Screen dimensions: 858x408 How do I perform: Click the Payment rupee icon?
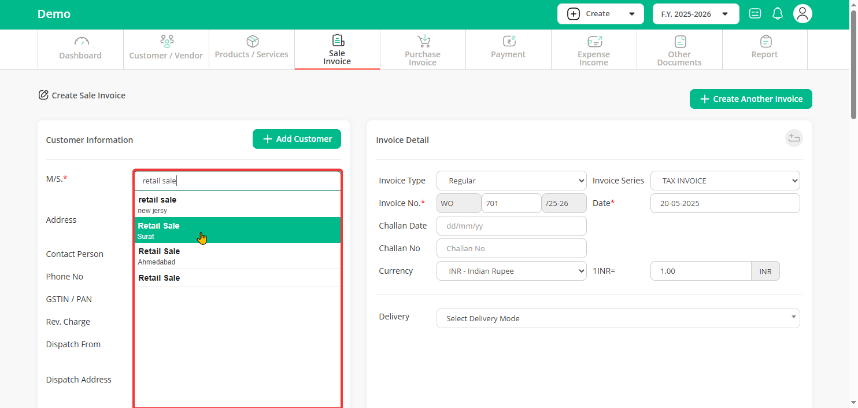pos(509,41)
